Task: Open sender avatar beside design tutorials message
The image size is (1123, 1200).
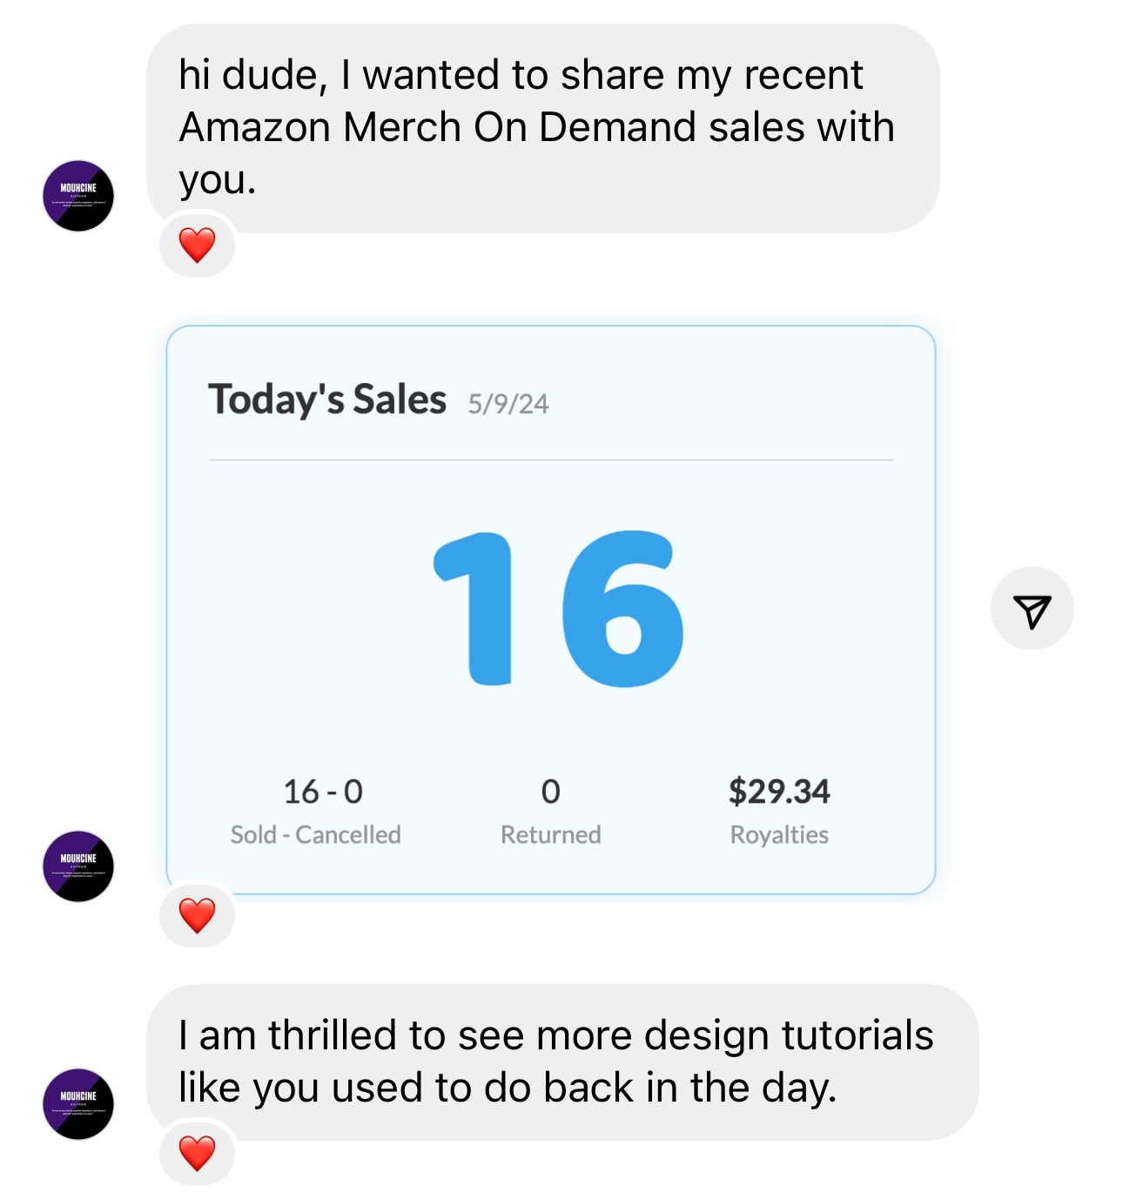Action: pos(78,1103)
